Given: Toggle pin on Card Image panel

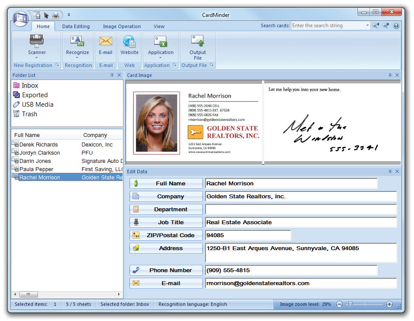Looking at the screenshot, I should (390, 75).
